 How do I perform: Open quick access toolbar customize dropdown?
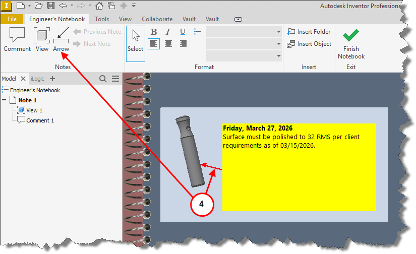pyautogui.click(x=134, y=6)
